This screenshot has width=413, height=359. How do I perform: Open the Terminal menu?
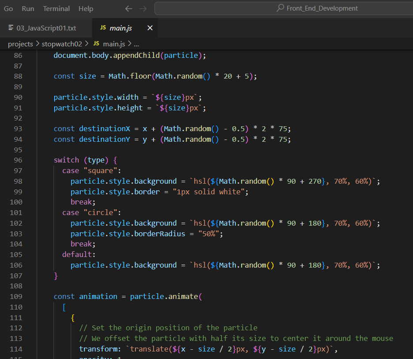tap(56, 9)
